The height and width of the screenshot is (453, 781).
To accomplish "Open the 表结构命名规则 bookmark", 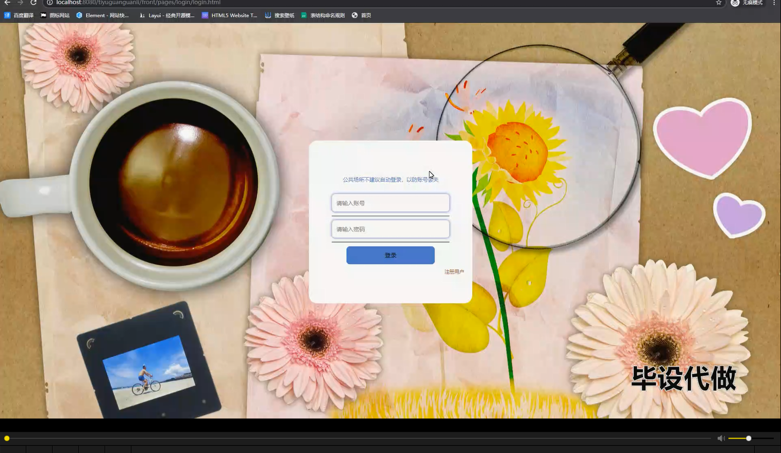I will click(323, 15).
